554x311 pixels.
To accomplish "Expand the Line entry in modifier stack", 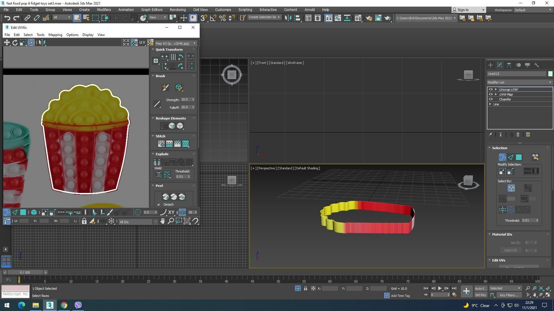I will click(x=490, y=104).
